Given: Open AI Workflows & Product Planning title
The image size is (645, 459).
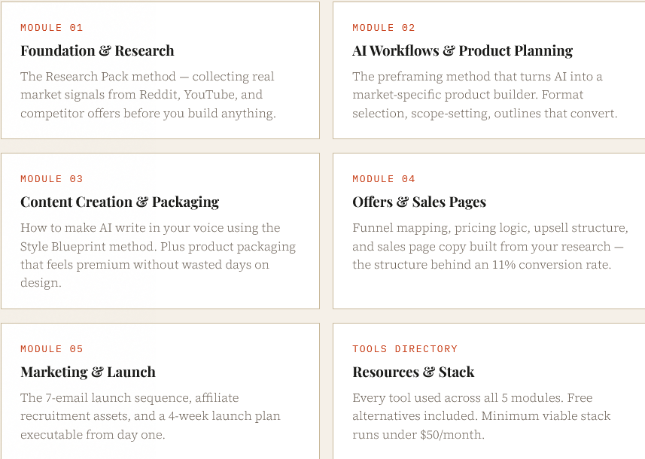Looking at the screenshot, I should (462, 51).
